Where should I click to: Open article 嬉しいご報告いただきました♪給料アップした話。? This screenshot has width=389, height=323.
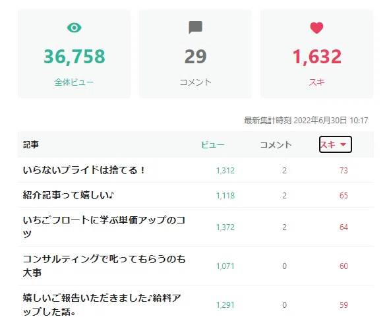coord(102,305)
